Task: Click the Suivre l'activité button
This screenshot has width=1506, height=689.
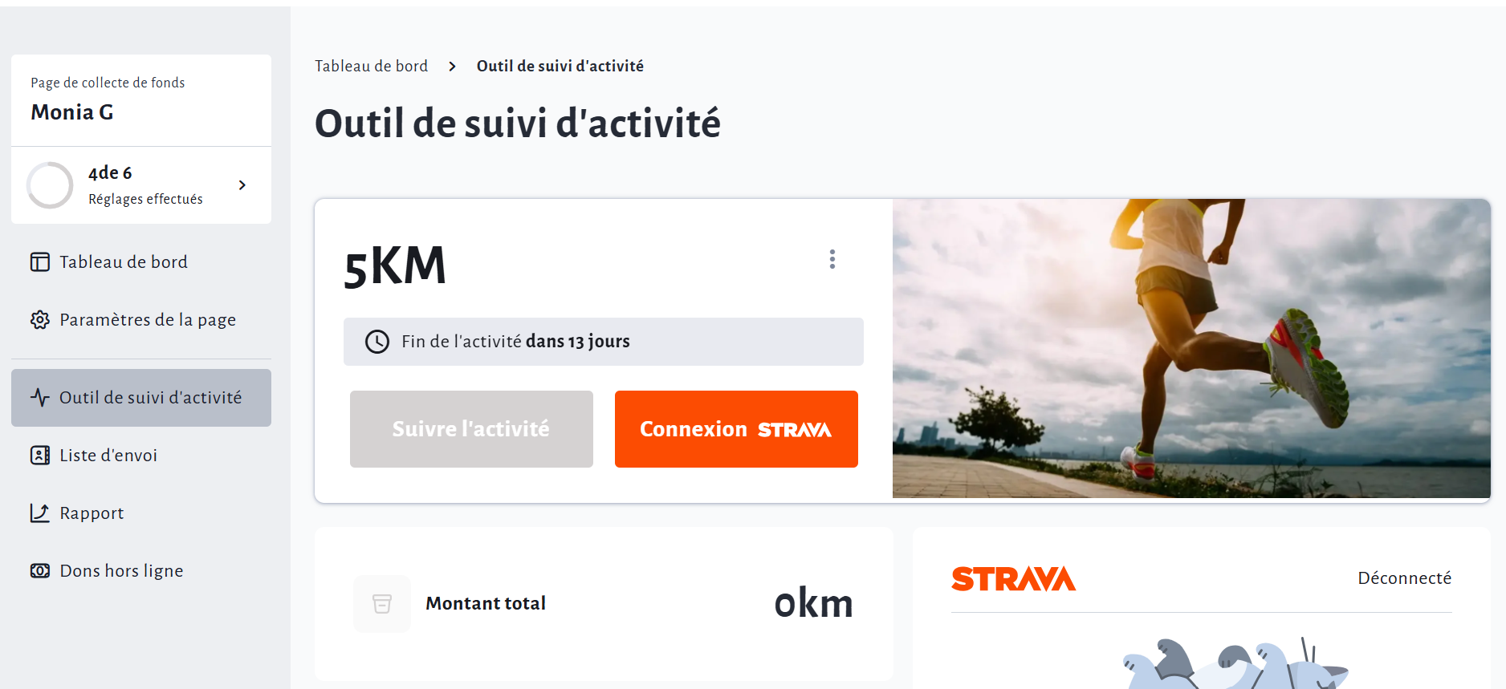Action: point(471,429)
